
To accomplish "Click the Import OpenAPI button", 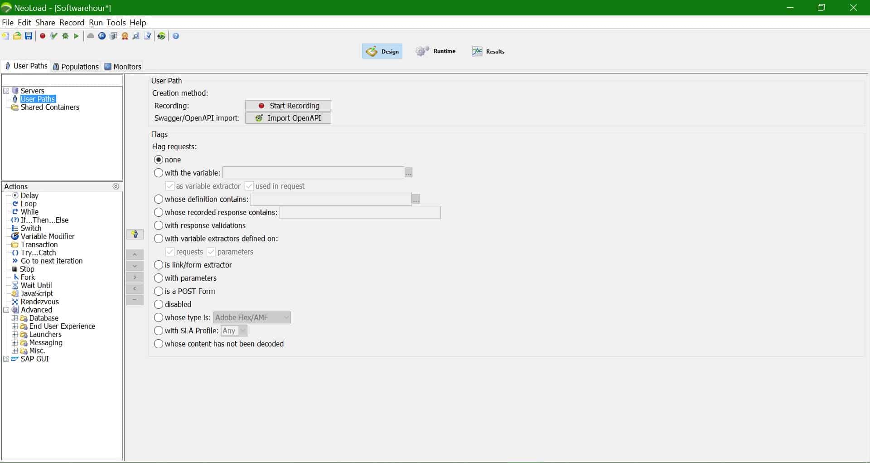I will point(288,118).
